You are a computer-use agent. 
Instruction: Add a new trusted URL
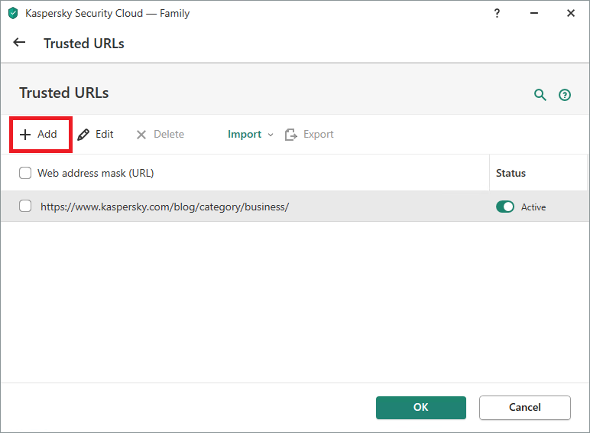38,134
